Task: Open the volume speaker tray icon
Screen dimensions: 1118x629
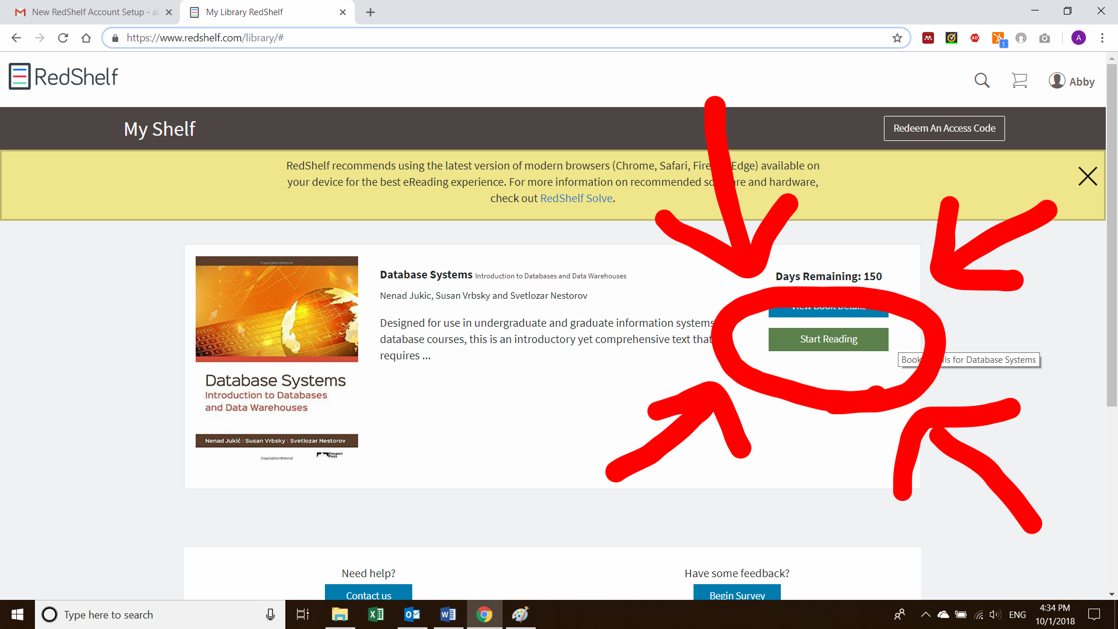Action: [x=995, y=614]
